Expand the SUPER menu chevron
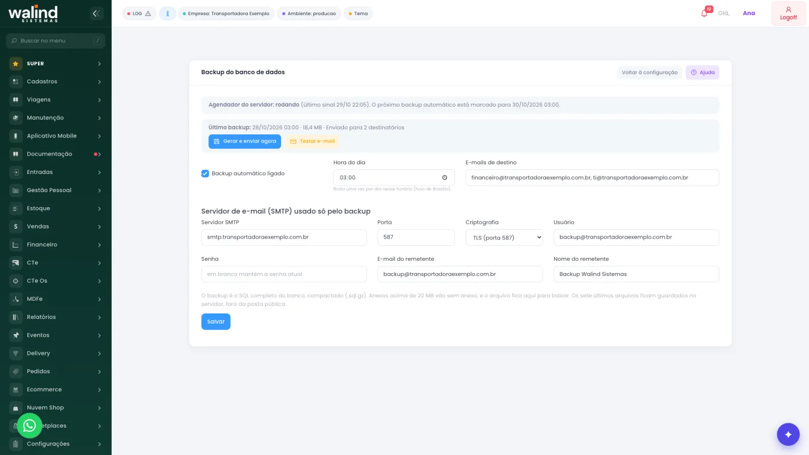This screenshot has width=809, height=455. (x=99, y=64)
